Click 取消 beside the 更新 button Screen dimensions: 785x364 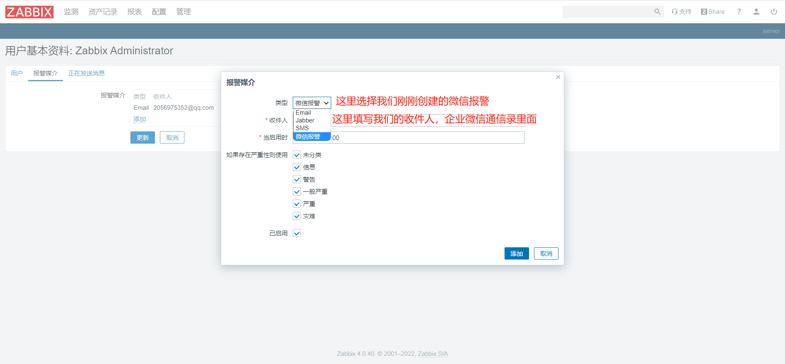tap(172, 138)
